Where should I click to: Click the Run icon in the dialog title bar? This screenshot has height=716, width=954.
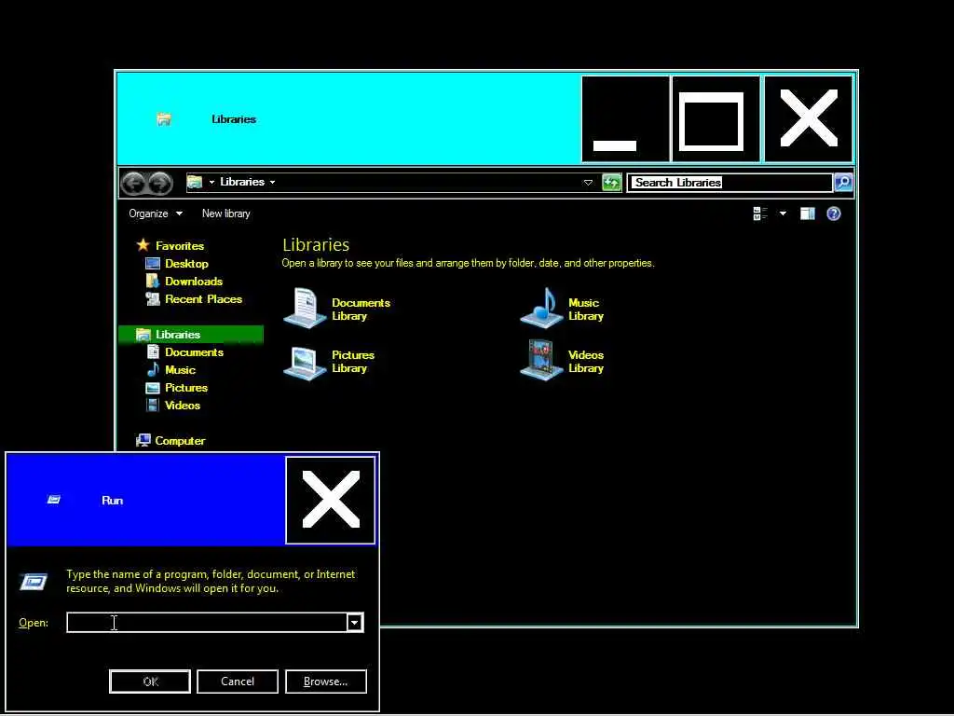(54, 500)
